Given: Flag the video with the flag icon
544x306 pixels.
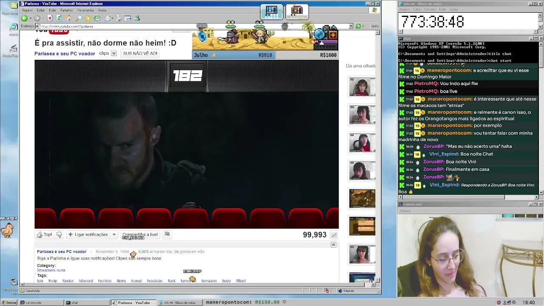Looking at the screenshot, I should coord(167,234).
